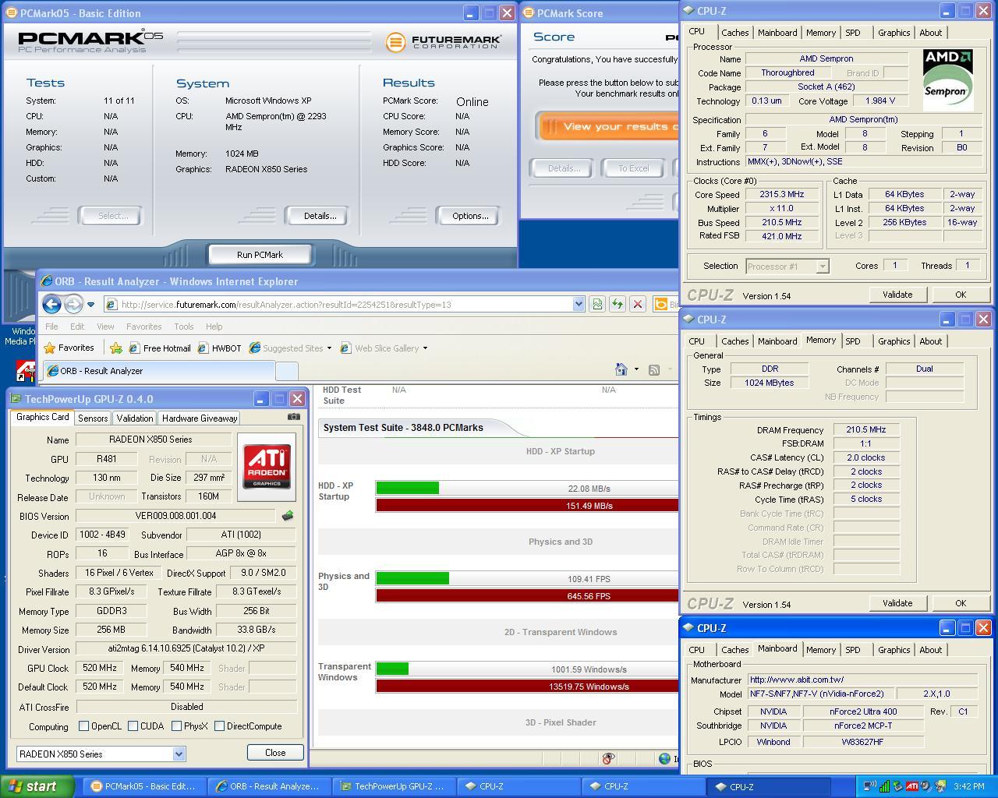The width and height of the screenshot is (998, 798).
Task: Click the IE Home icon
Action: coord(621,369)
